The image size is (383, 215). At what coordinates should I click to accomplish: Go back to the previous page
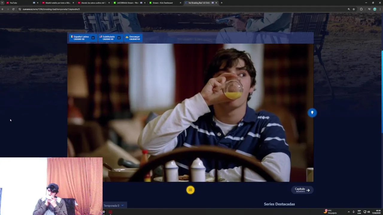pyautogui.click(x=2, y=9)
